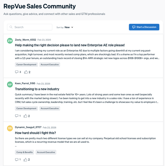165x166 pixels.
Task: Open post Transitioning to a new industry
Action: [37, 89]
